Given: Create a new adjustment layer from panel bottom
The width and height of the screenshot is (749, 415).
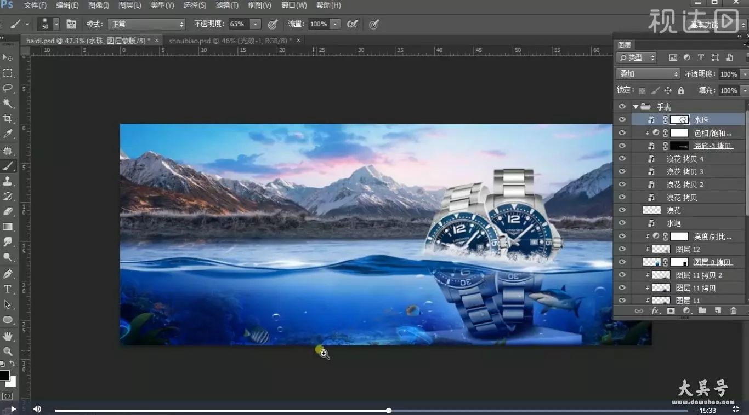Looking at the screenshot, I should [x=686, y=310].
